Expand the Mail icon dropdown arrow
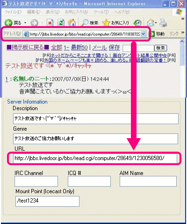 tap(156, 23)
